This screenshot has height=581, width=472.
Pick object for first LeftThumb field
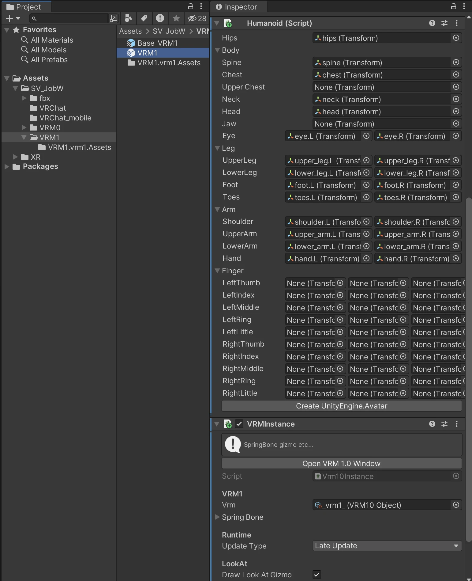click(340, 283)
